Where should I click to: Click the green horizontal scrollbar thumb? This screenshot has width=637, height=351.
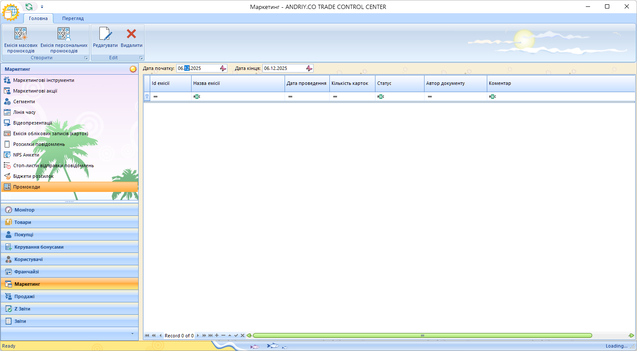point(422,336)
